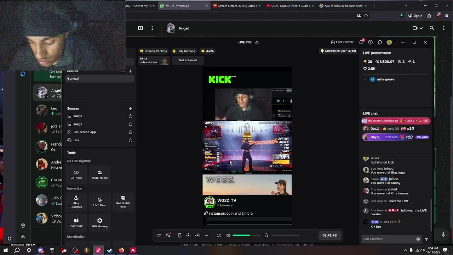Toggle lock on the first Image source
The image size is (453, 255).
130,116
